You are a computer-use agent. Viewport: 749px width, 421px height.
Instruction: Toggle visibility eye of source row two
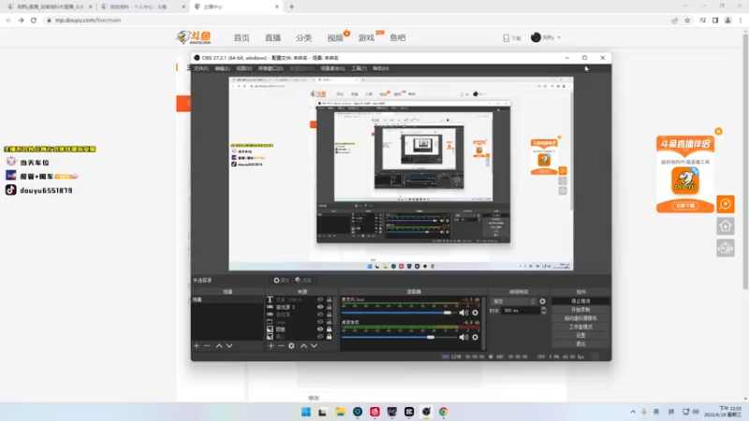tap(320, 307)
